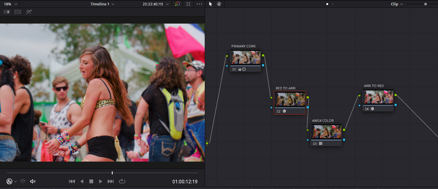Image resolution: width=438 pixels, height=189 pixels.
Task: Click the FX badge on node 02
Action: tap(284, 111)
